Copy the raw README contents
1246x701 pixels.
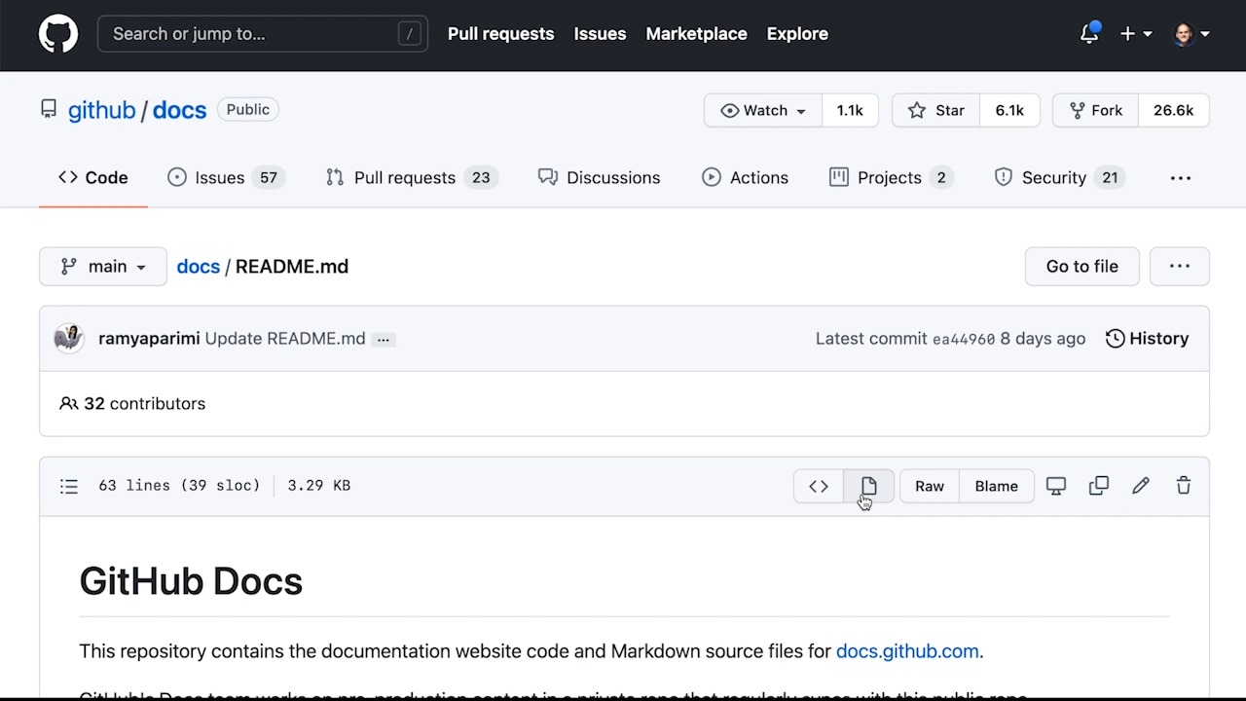click(x=1098, y=485)
